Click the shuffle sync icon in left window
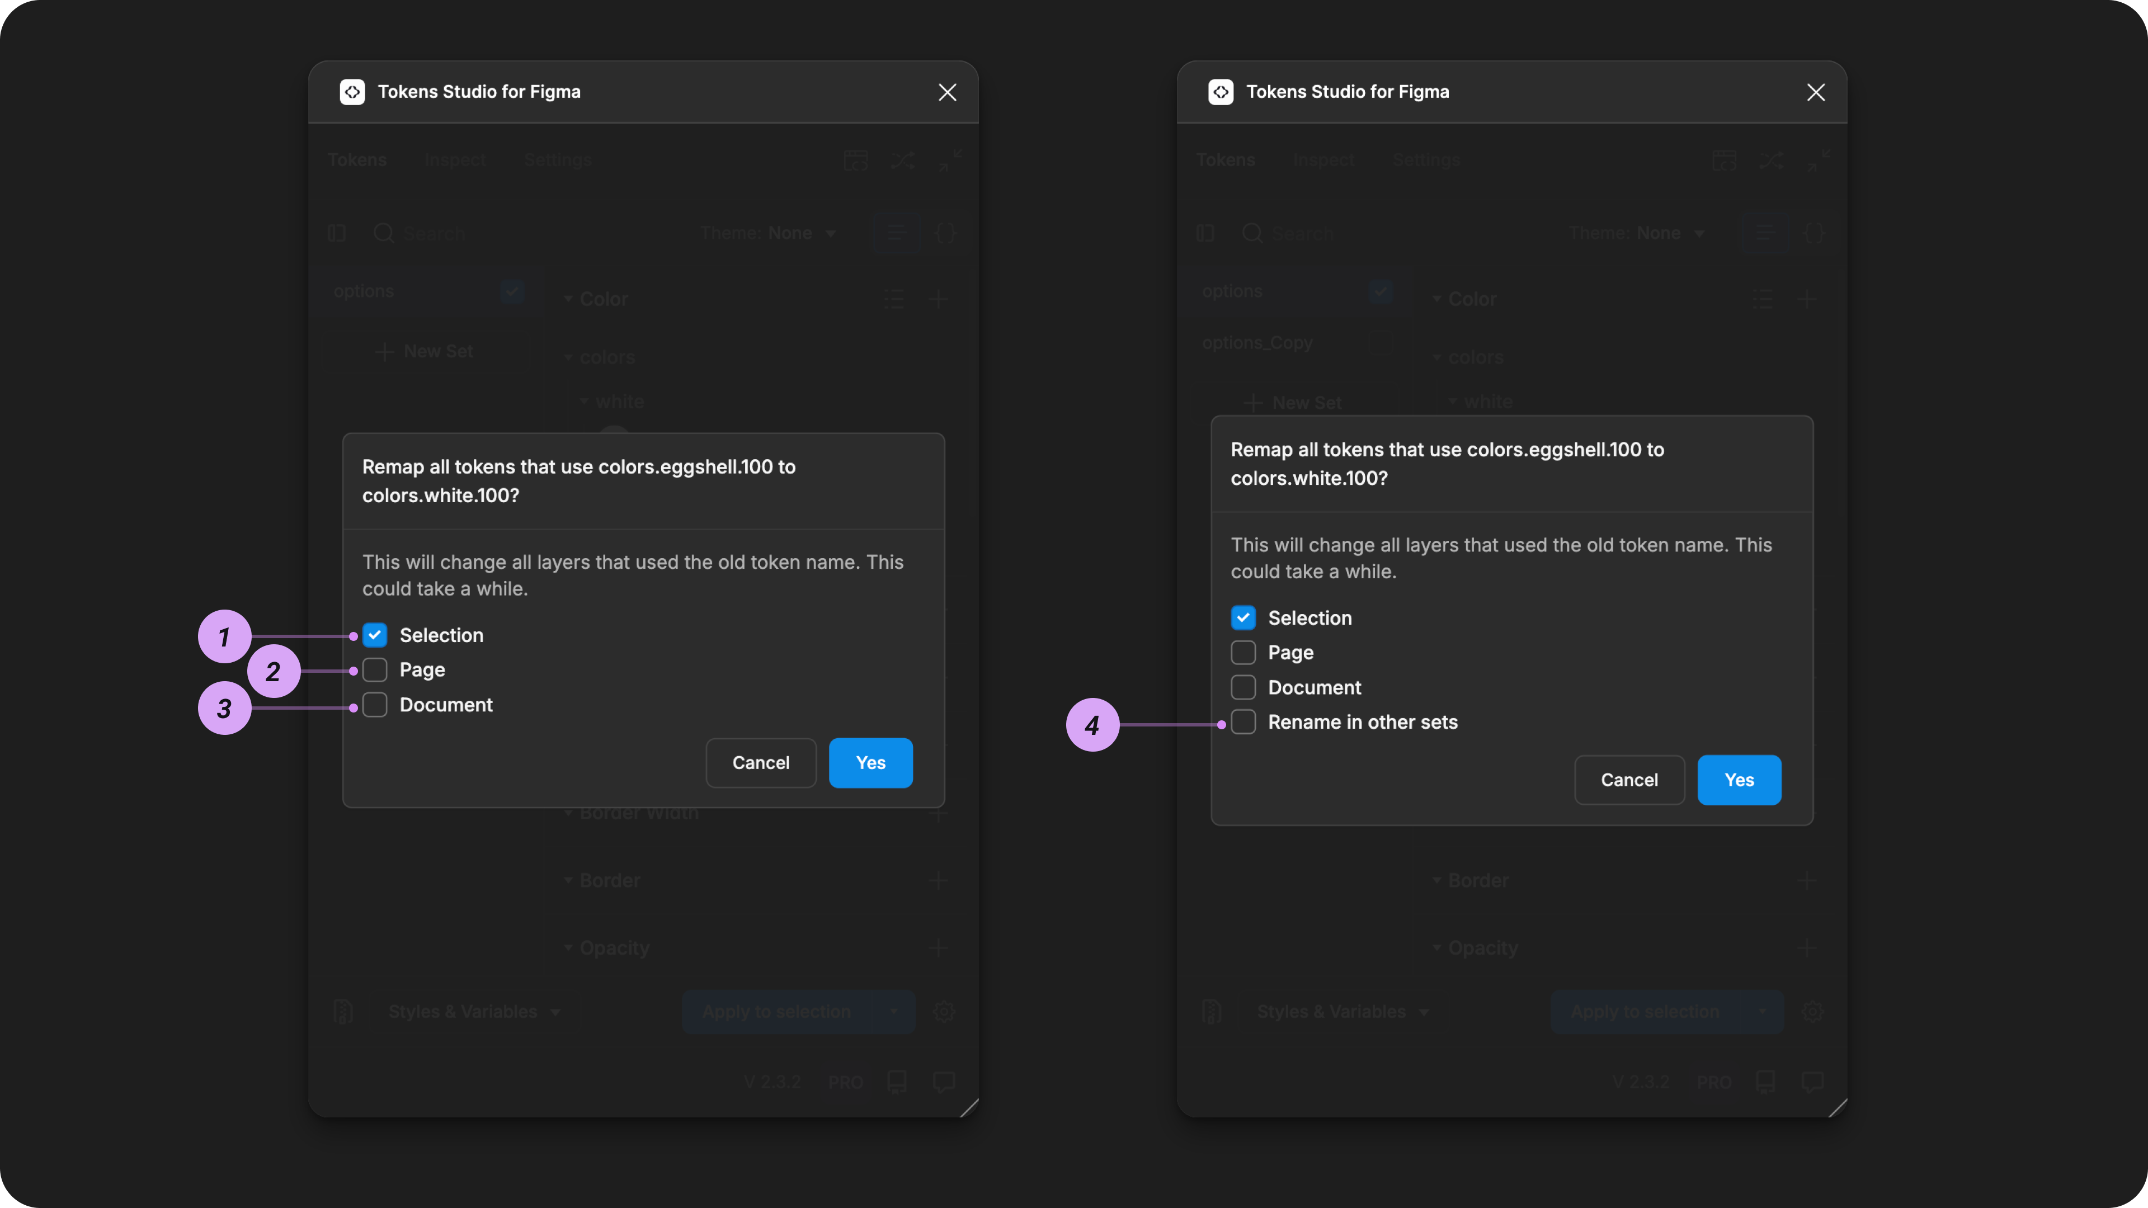The width and height of the screenshot is (2148, 1208). tap(902, 160)
